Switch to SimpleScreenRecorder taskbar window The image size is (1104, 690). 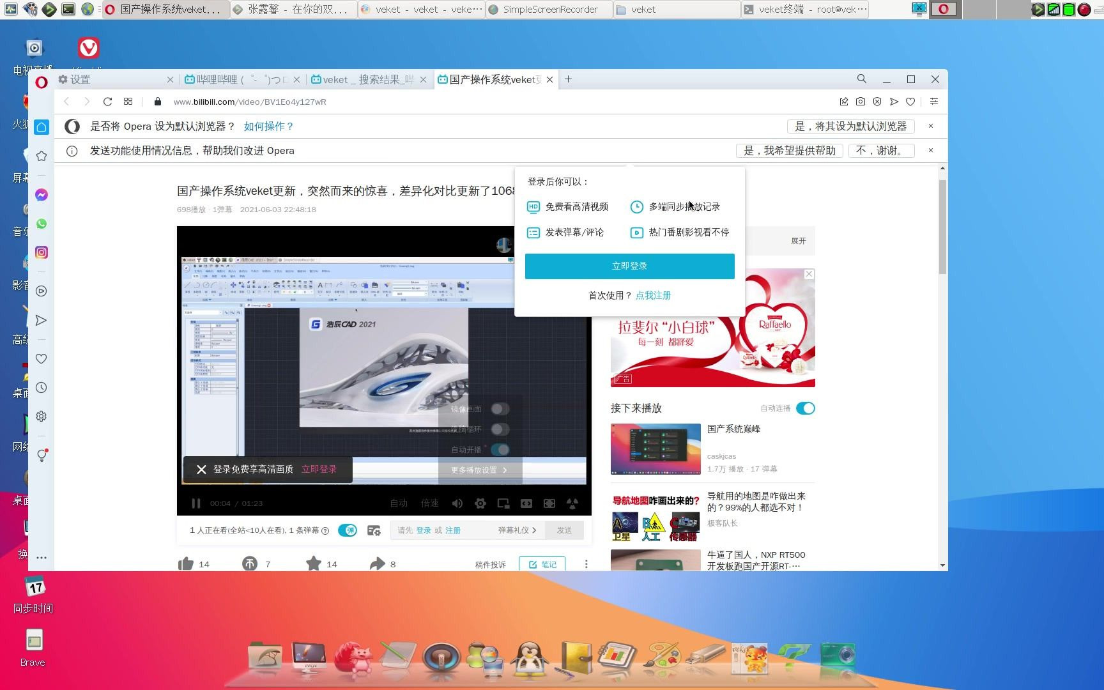point(549,10)
